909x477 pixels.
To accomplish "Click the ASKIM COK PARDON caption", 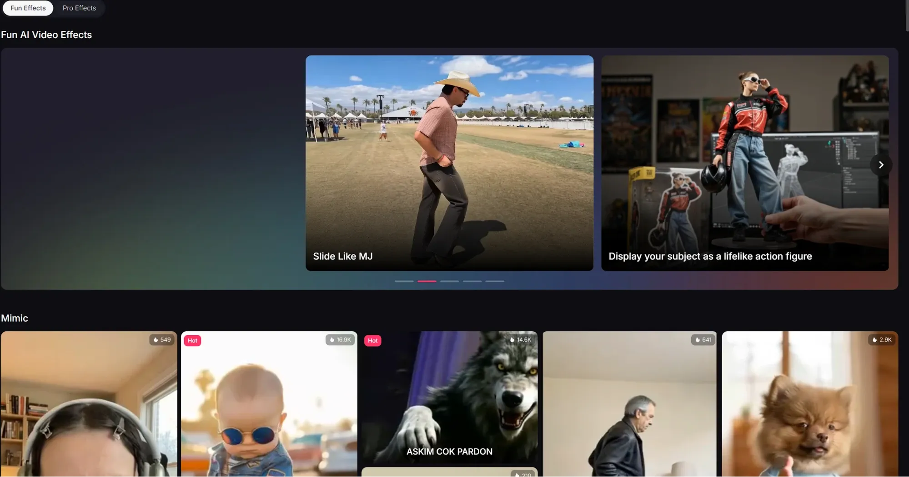I will click(449, 452).
